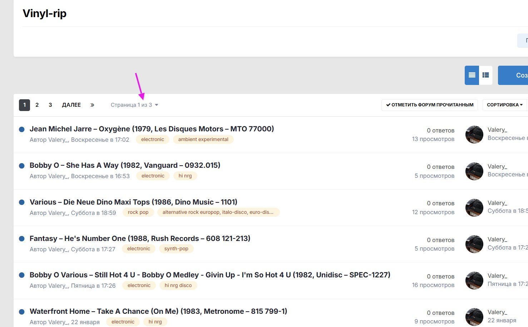Open Valery_ avatar on the Fantasy topic row

coord(474,244)
